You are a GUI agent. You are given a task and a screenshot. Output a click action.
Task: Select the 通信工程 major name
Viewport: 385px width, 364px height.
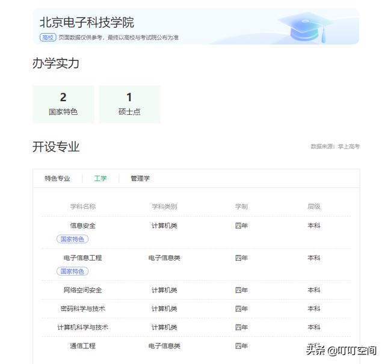(x=83, y=346)
